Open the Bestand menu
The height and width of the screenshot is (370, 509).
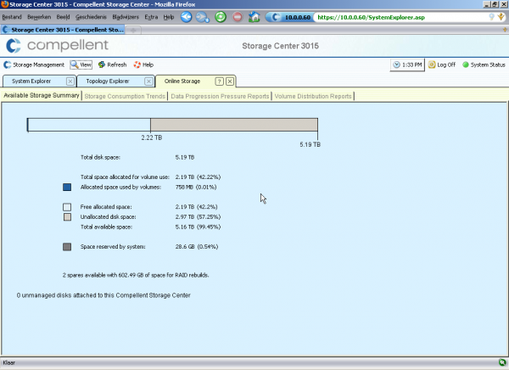click(12, 17)
